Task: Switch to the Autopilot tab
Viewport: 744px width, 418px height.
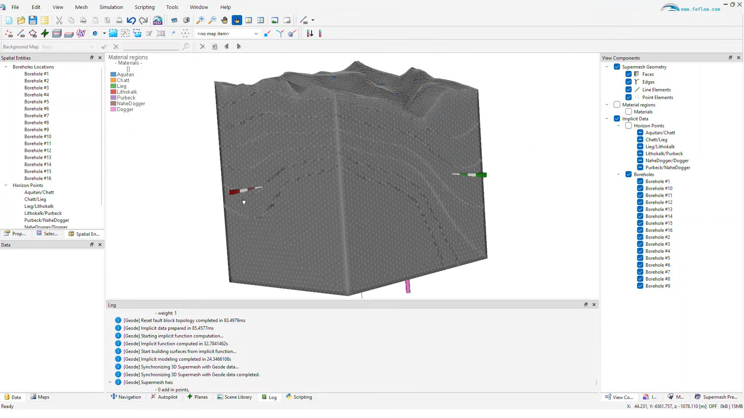Action: point(164,397)
